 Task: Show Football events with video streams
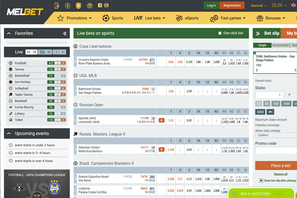63,63
